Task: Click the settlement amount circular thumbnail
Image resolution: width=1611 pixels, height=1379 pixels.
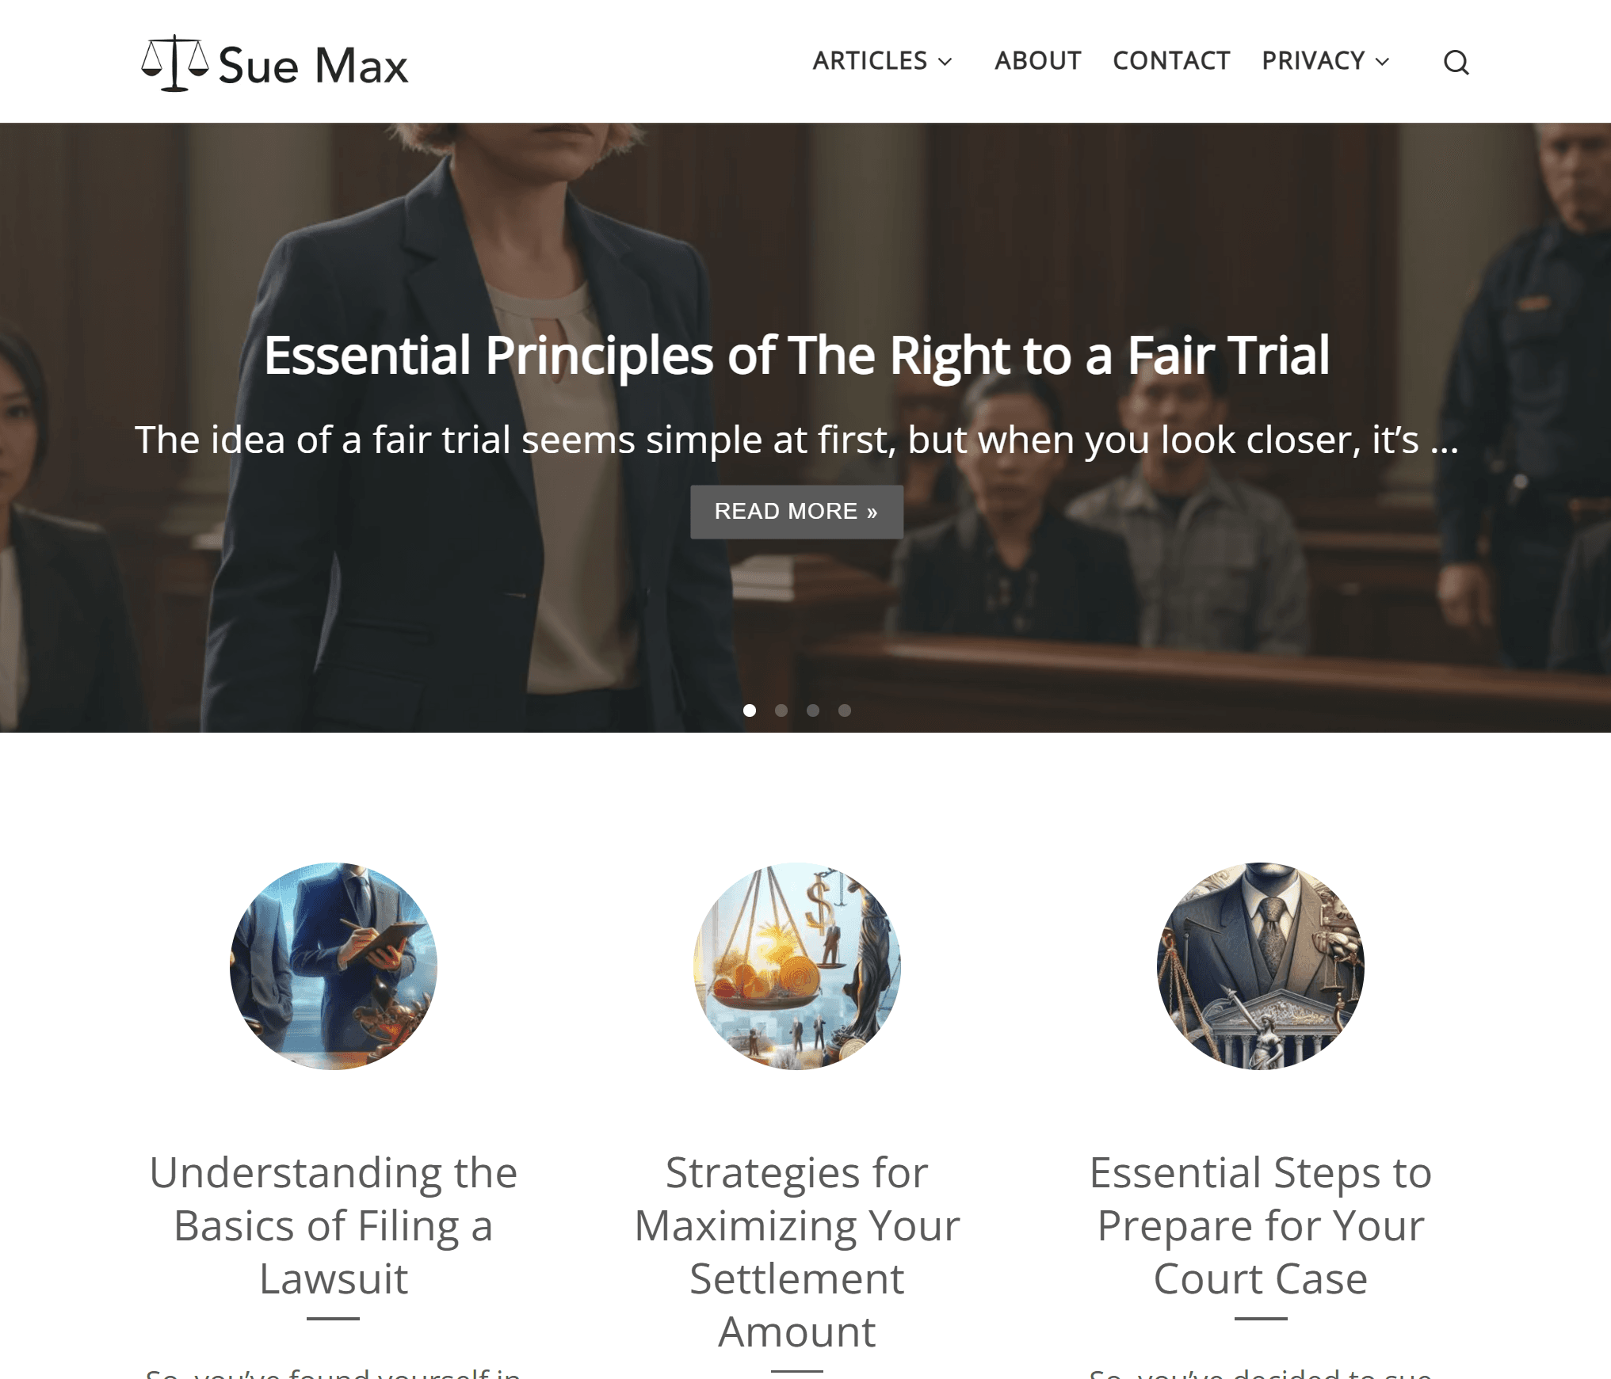Action: click(796, 966)
